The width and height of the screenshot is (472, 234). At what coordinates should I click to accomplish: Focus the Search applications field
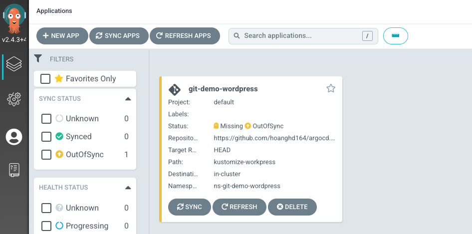[303, 36]
